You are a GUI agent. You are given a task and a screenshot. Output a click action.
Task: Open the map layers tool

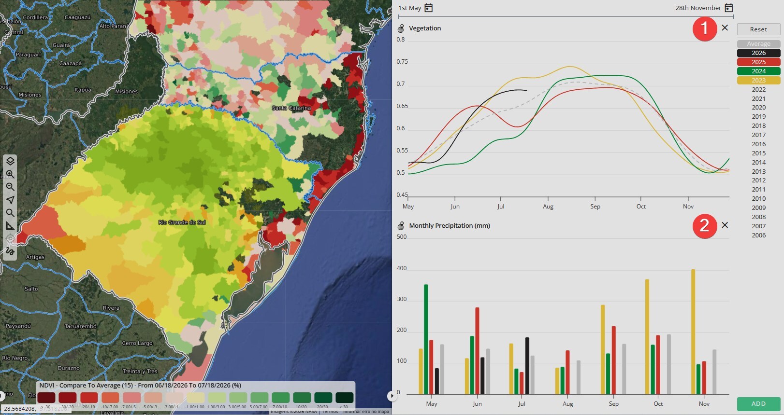pos(10,161)
